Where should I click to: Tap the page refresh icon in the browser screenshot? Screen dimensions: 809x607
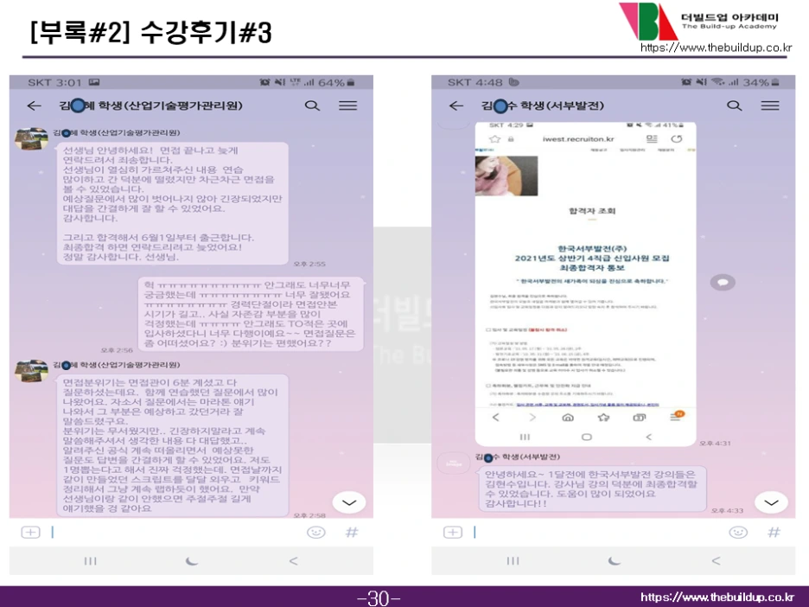(676, 138)
